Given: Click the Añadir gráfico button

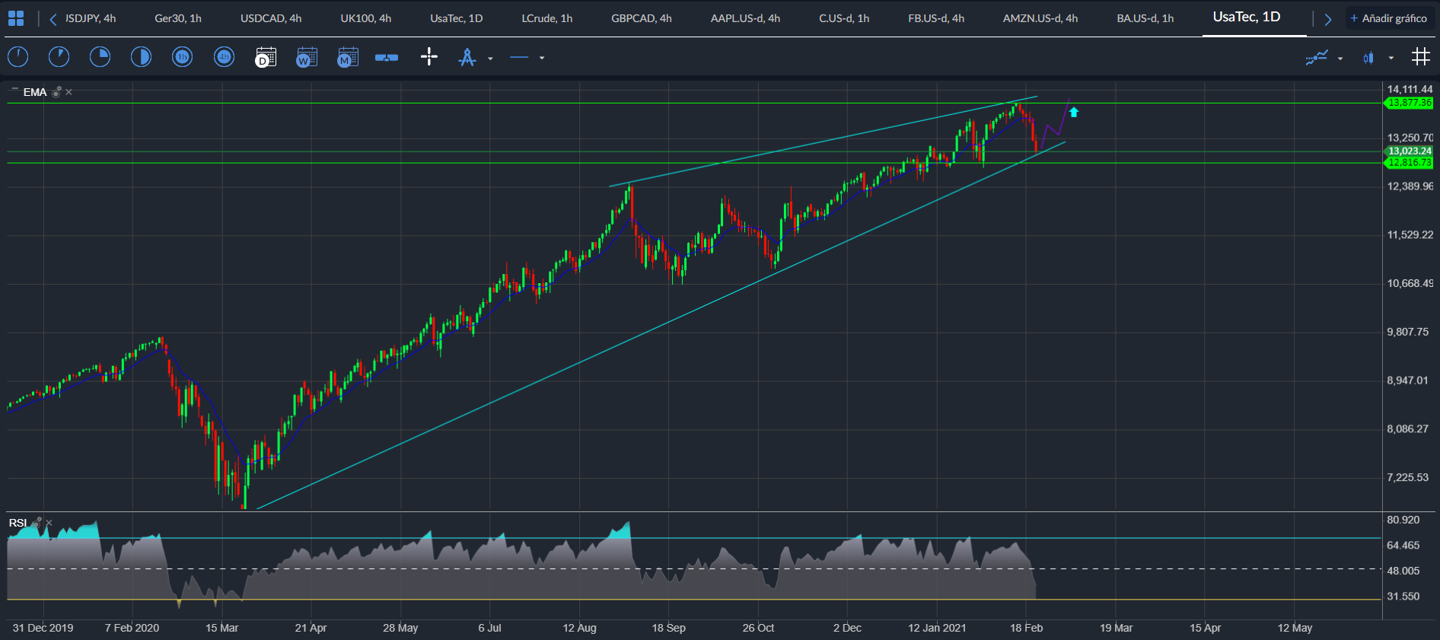Looking at the screenshot, I should pyautogui.click(x=1389, y=18).
